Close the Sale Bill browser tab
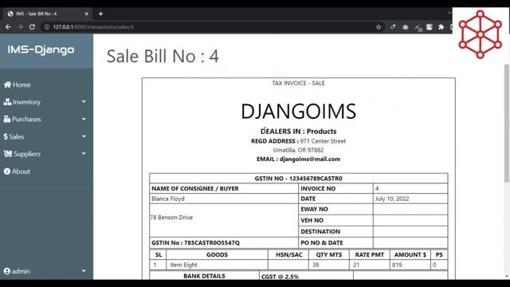The height and width of the screenshot is (287, 510). coord(87,14)
